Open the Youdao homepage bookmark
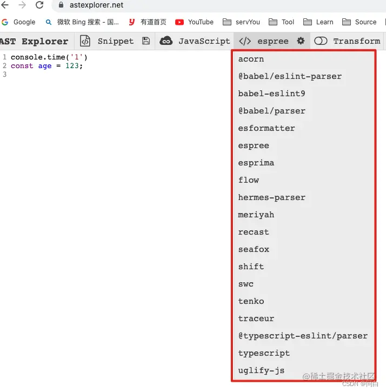Viewport: 386px width, 392px height. pos(148,22)
